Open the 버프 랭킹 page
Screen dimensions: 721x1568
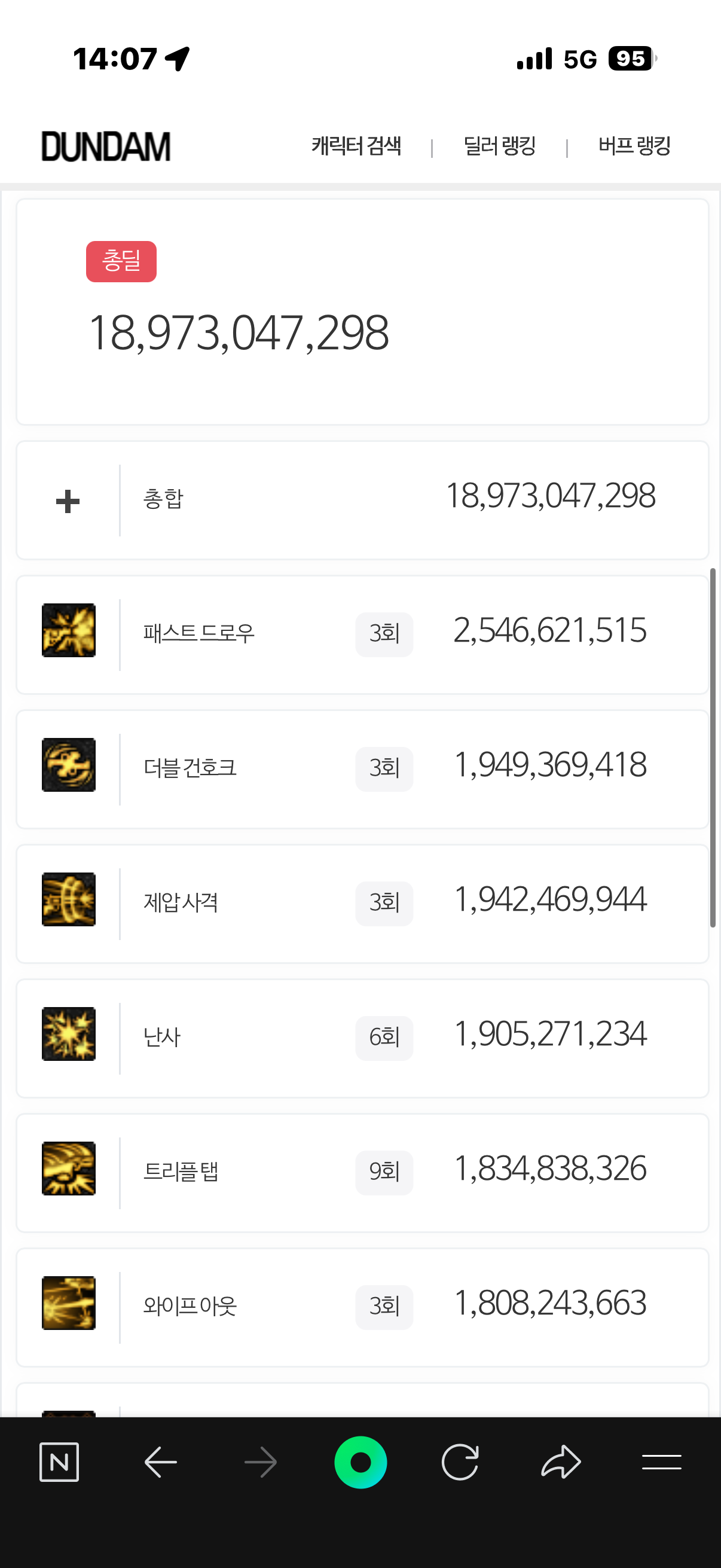(x=634, y=146)
